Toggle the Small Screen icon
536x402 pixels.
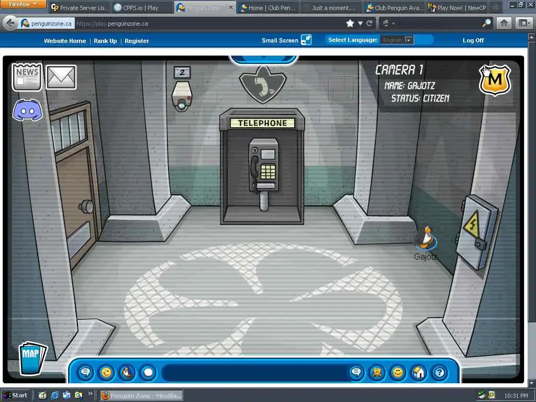306,40
